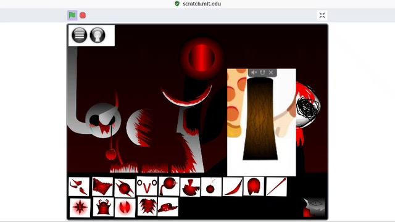This screenshot has width=395, height=222.
Task: Click the round lightbulb button
Action: click(x=98, y=35)
